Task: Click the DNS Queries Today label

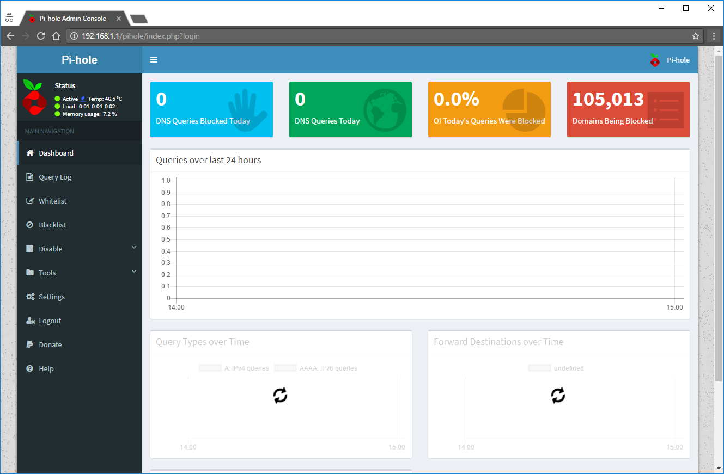Action: [x=327, y=121]
